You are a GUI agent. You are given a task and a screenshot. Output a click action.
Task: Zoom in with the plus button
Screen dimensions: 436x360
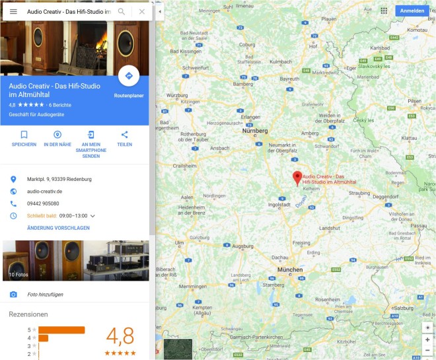(427, 340)
